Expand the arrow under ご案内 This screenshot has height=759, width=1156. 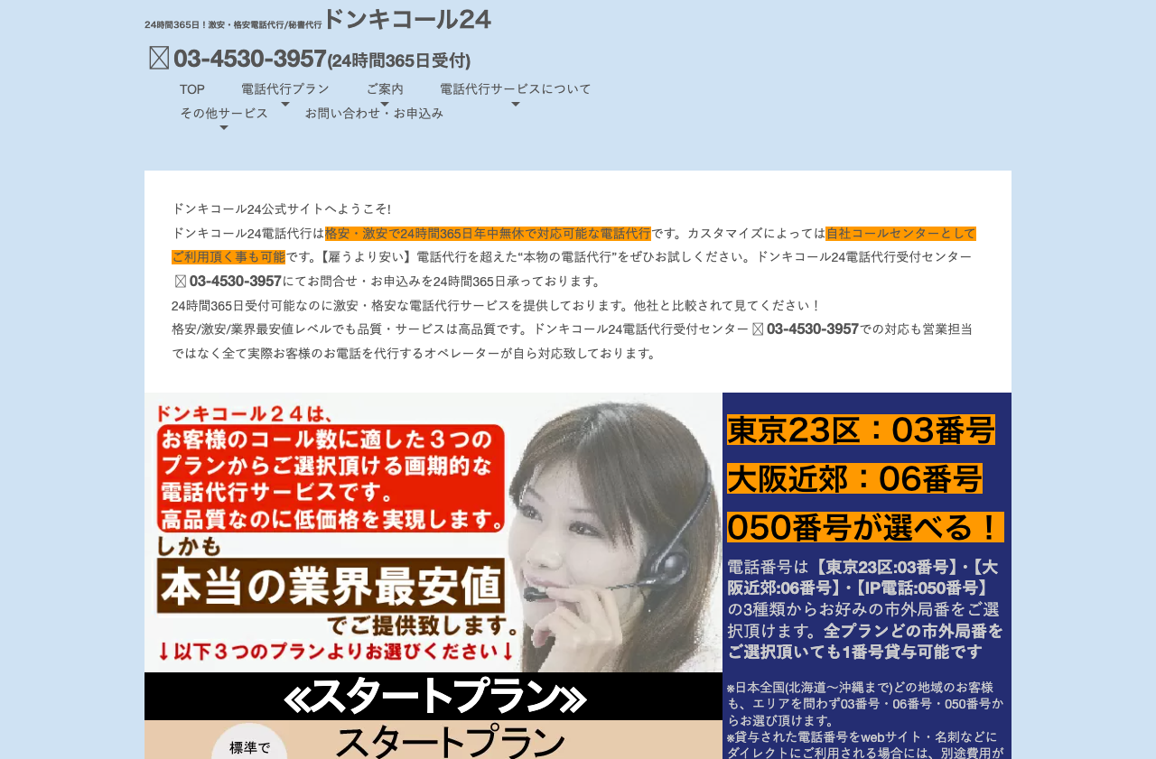point(385,105)
